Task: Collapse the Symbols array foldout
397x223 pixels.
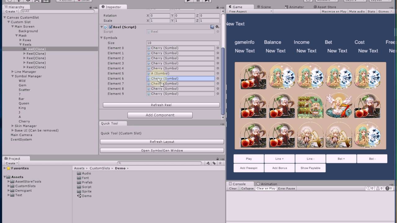Action: 101,38
